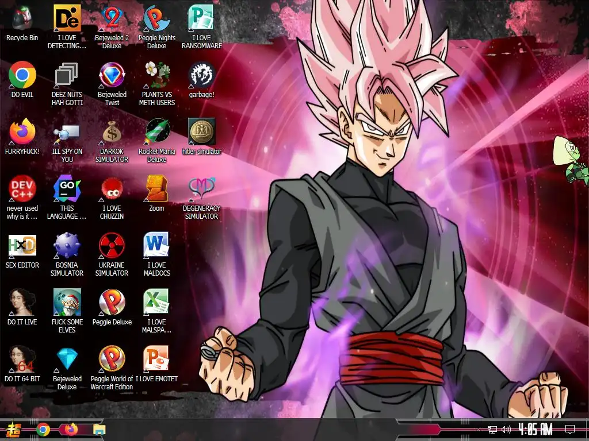The image size is (589, 441).
Task: Select the Dev C++ desktop shortcut
Action: 22,188
